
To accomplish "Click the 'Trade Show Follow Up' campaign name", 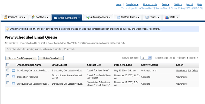I will 28,77.
